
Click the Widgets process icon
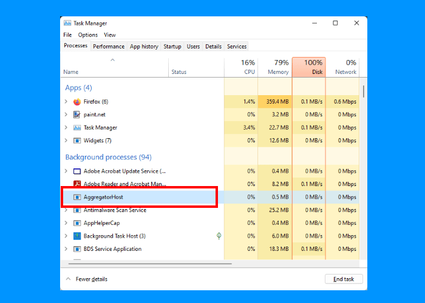[77, 141]
